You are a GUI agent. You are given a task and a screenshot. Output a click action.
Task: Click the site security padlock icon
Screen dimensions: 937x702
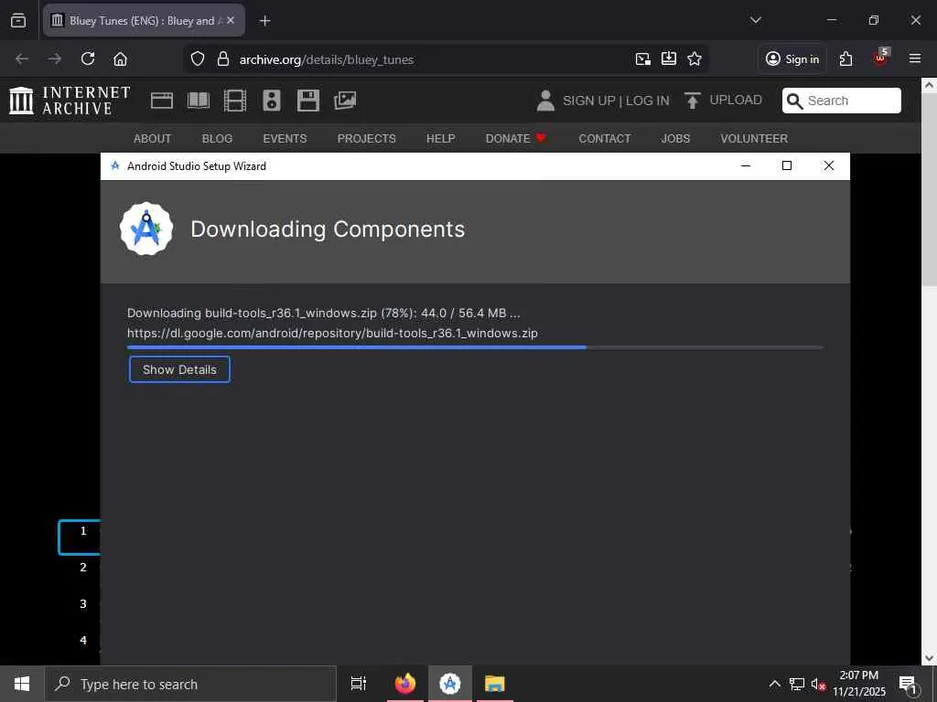click(x=223, y=58)
